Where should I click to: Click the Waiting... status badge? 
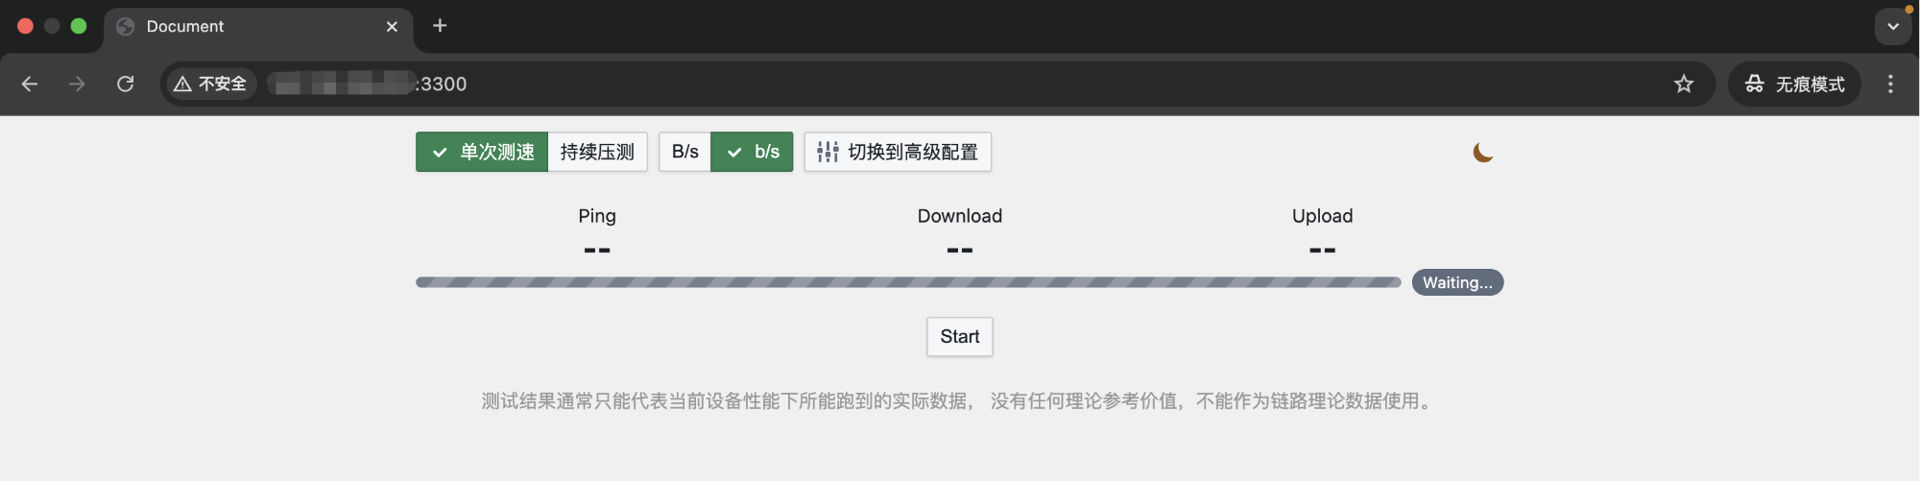tap(1456, 282)
